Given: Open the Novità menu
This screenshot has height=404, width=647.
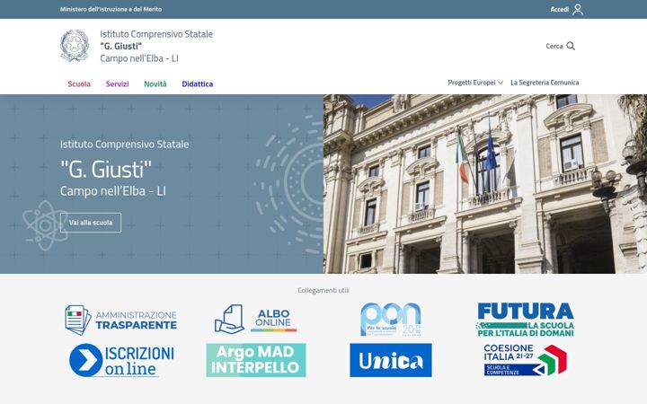Looking at the screenshot, I should [x=155, y=84].
